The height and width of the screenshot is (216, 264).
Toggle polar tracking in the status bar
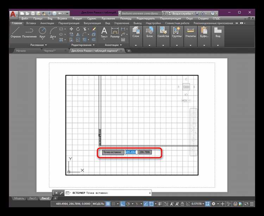point(128,204)
